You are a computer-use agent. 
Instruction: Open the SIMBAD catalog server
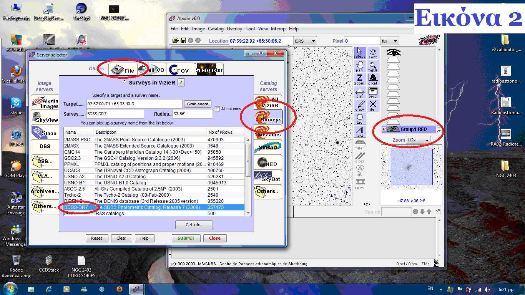[268, 147]
